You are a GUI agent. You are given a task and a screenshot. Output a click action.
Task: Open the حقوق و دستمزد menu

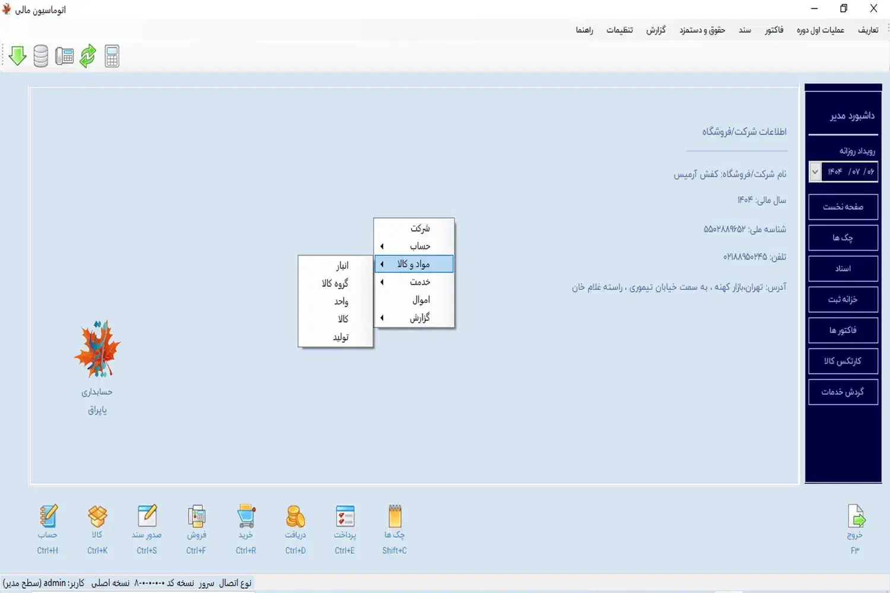point(703,30)
